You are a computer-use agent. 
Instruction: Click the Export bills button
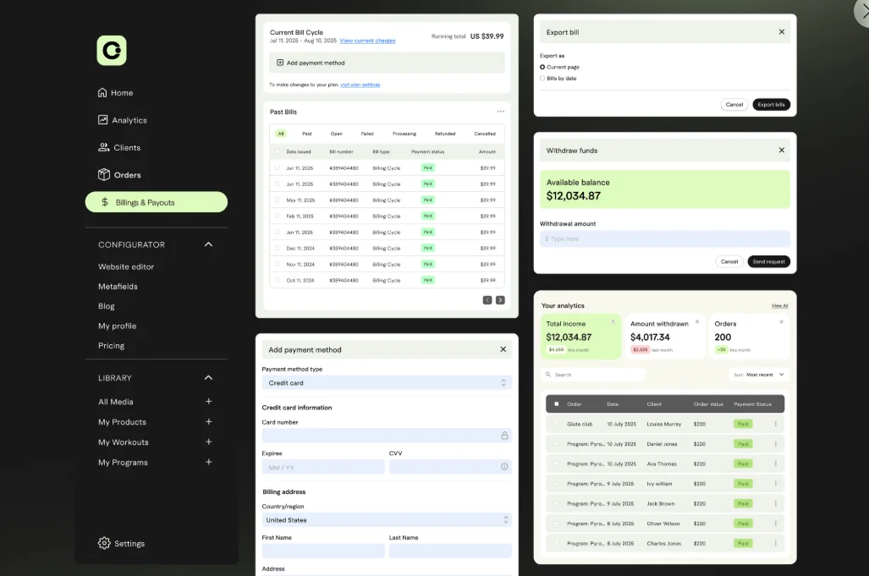[x=772, y=105]
